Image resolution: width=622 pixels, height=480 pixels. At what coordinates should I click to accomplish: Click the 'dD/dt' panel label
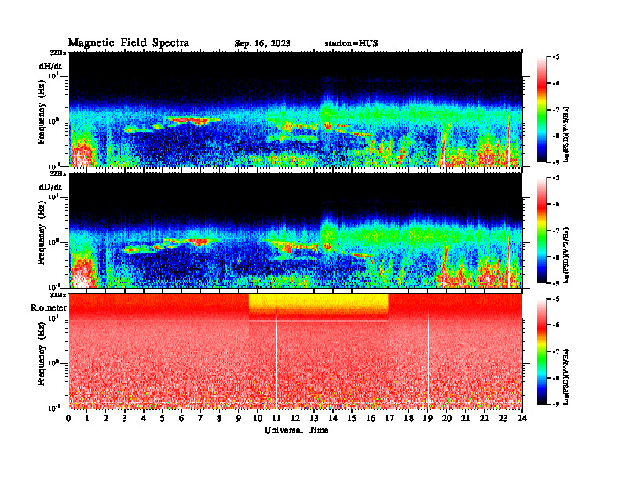pos(50,187)
